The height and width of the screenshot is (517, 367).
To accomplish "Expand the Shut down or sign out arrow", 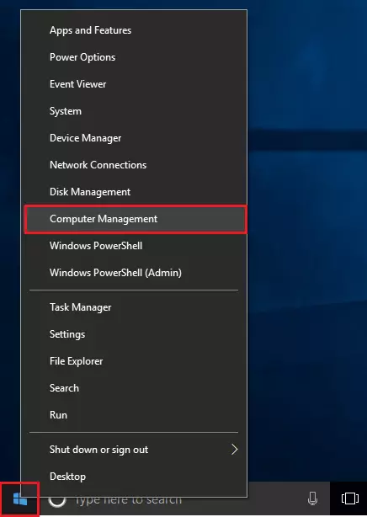I will [235, 450].
